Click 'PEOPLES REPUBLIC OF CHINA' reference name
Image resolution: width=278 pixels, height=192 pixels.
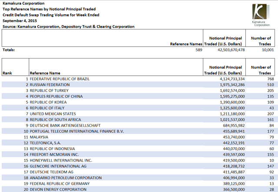click(x=56, y=97)
